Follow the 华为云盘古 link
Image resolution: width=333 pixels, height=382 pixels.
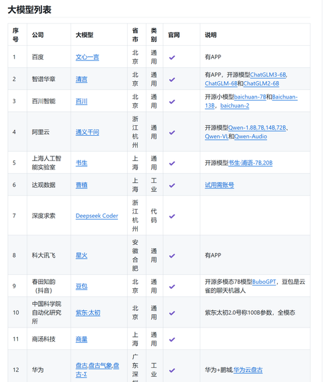click(248, 370)
